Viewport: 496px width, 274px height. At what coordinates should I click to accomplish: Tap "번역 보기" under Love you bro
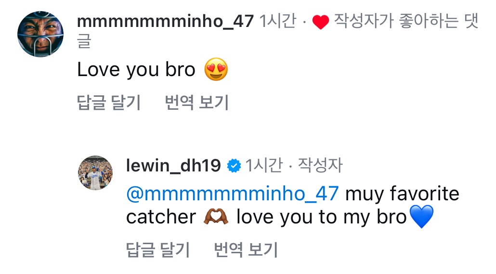click(196, 103)
